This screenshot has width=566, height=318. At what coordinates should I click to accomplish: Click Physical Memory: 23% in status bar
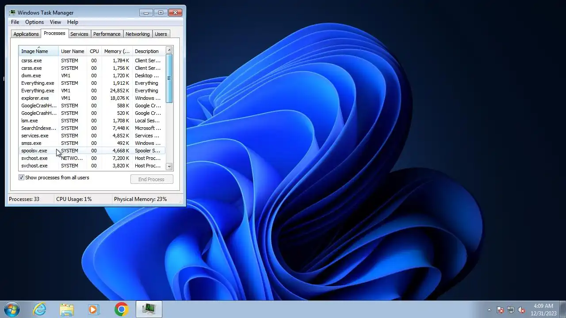[141, 199]
